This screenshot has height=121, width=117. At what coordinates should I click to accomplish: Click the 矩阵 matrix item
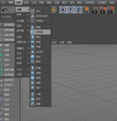coord(7,50)
